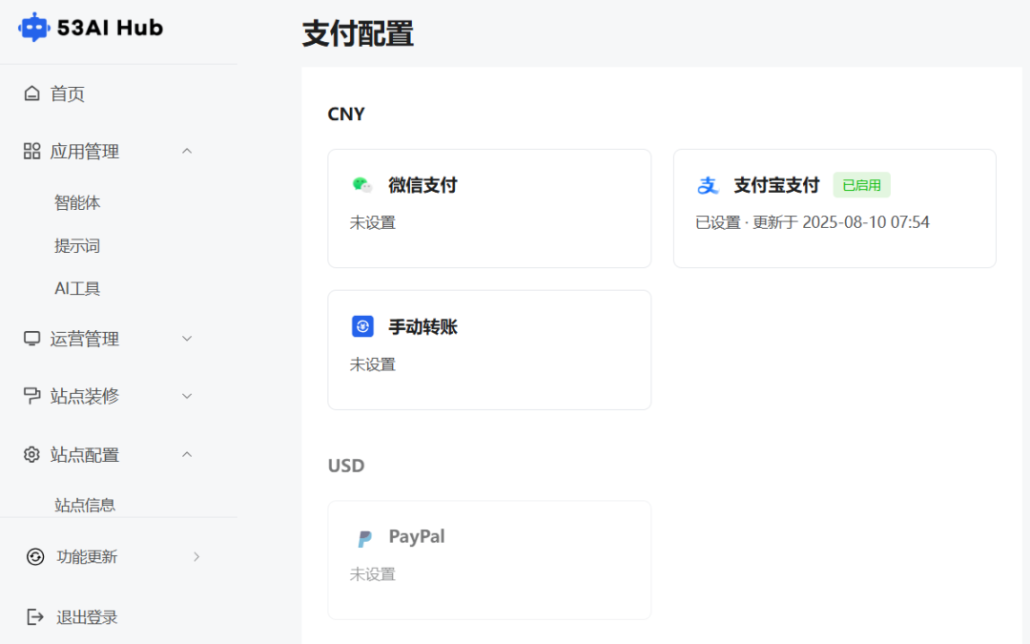Image resolution: width=1030 pixels, height=644 pixels.
Task: Click the PayPal icon
Action: [365, 536]
